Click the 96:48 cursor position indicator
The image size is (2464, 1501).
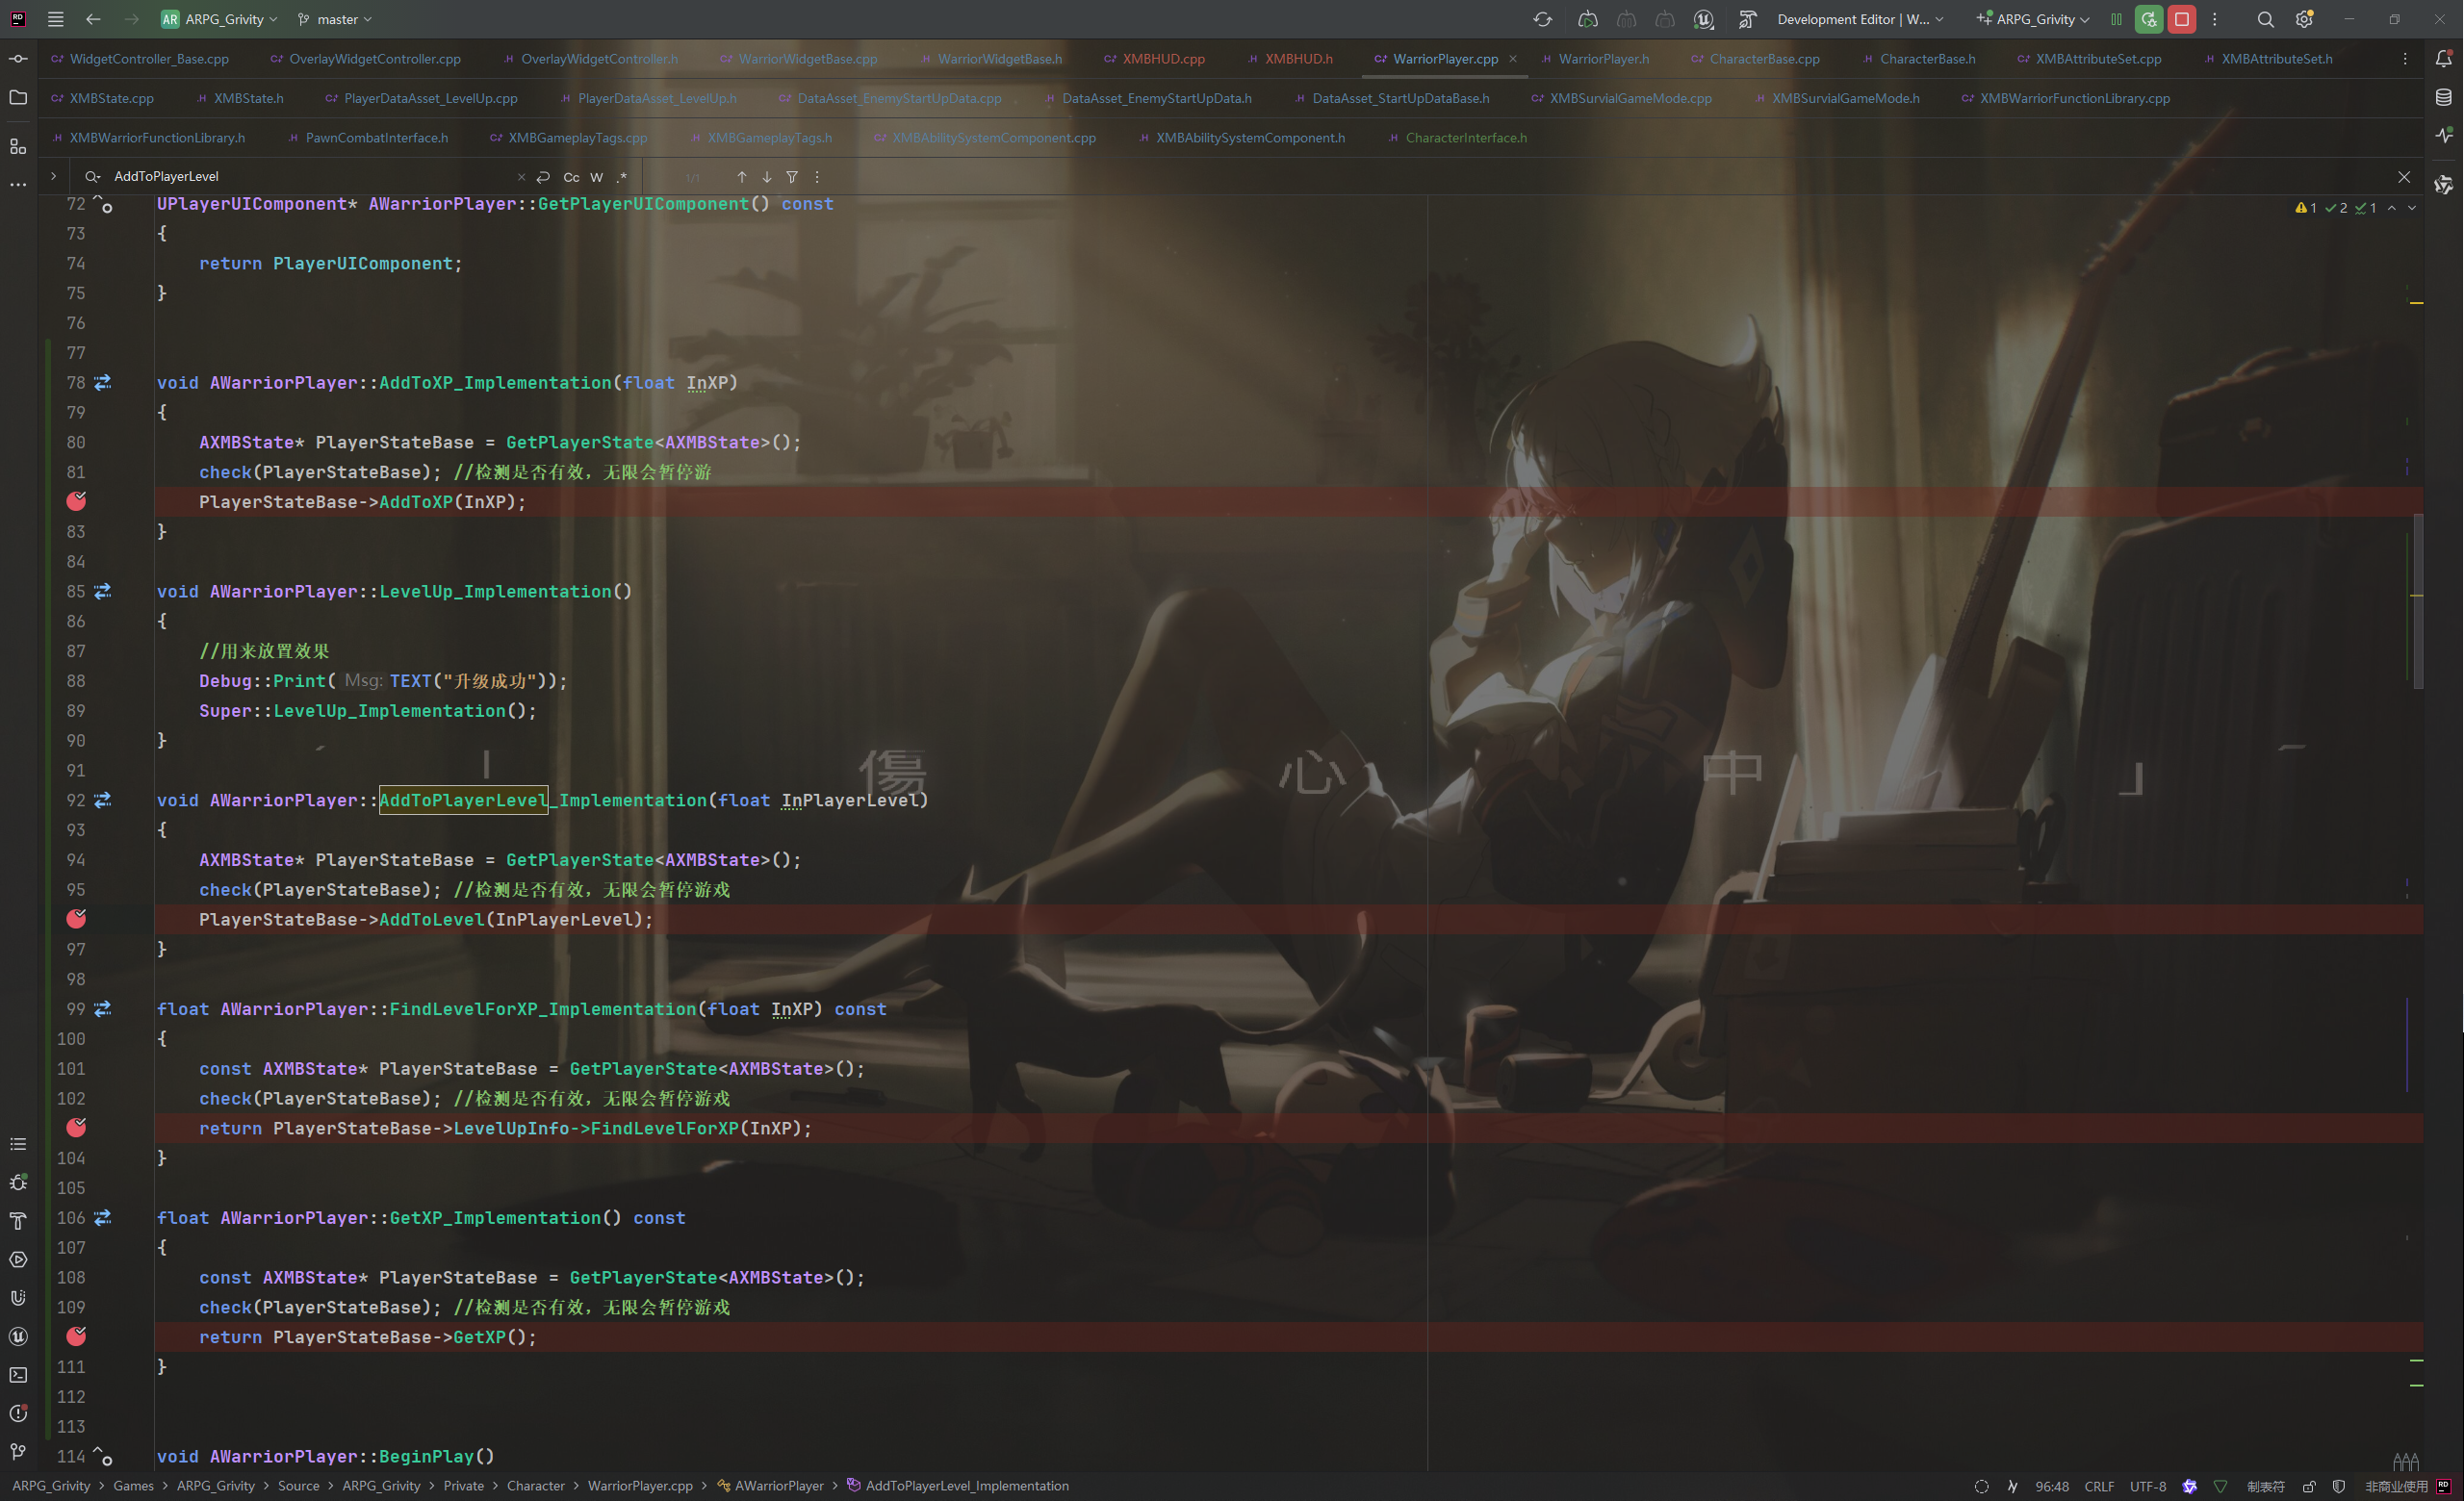coord(2052,1486)
